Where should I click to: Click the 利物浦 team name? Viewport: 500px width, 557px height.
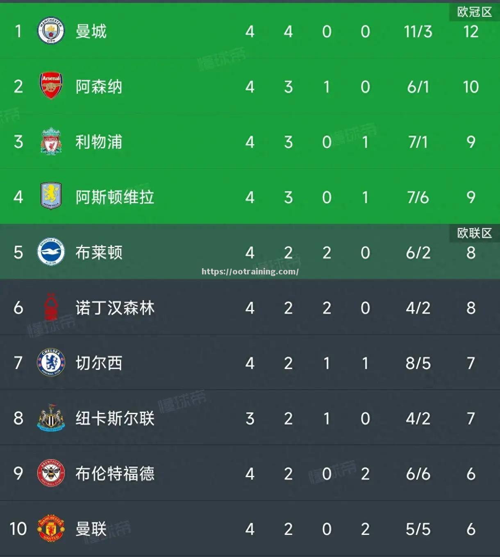[99, 142]
